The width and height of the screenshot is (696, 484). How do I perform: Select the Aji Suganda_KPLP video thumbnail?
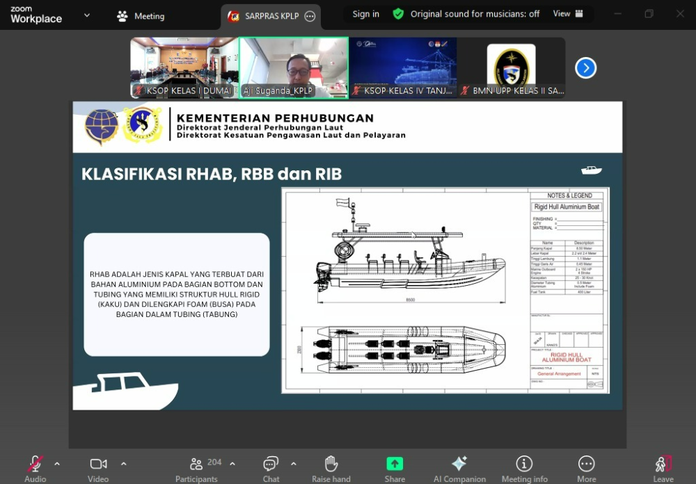click(x=294, y=68)
